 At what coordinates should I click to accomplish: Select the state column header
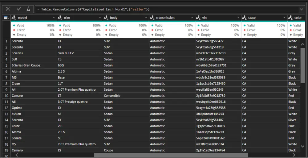click(264, 18)
